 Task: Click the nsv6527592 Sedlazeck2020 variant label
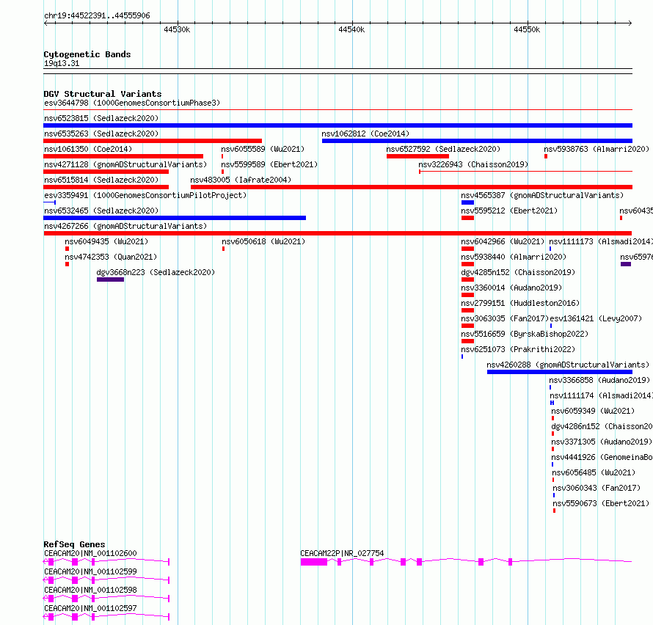click(443, 149)
